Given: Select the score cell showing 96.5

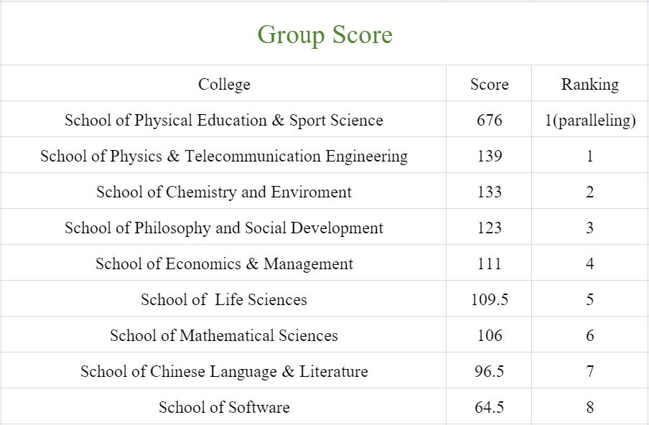Looking at the screenshot, I should [x=489, y=371].
